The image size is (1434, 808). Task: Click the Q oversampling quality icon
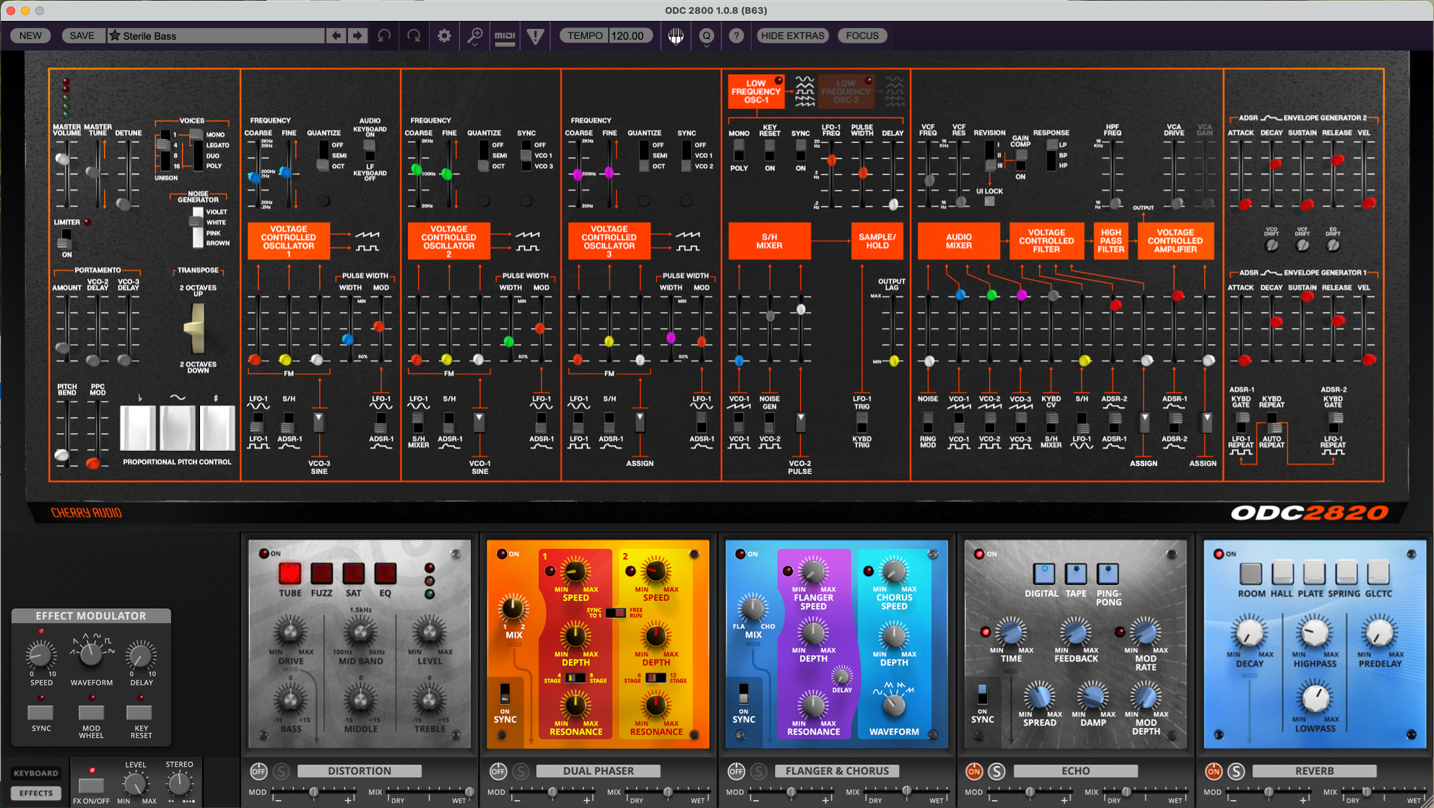(706, 35)
